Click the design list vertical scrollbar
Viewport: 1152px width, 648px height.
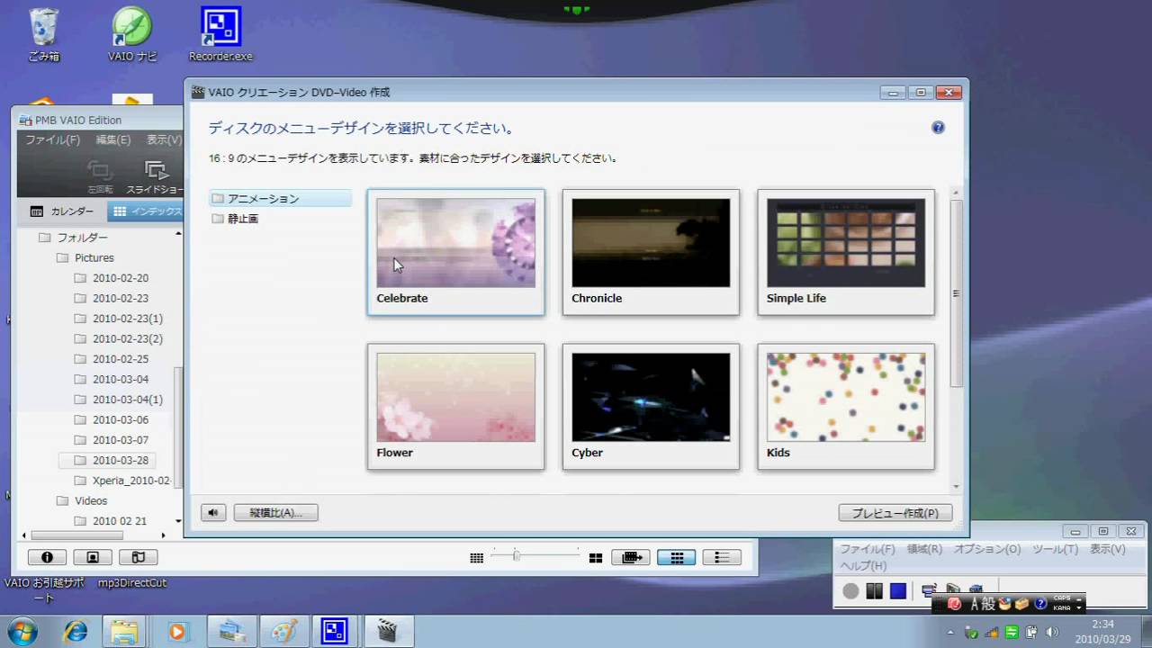pos(956,292)
